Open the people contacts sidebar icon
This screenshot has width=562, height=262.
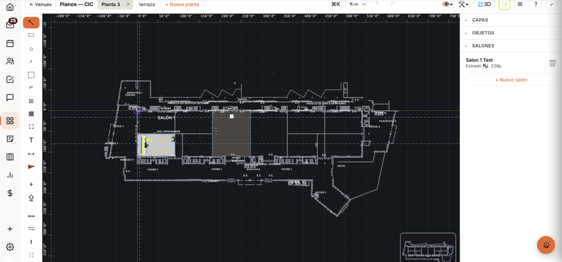[x=10, y=61]
